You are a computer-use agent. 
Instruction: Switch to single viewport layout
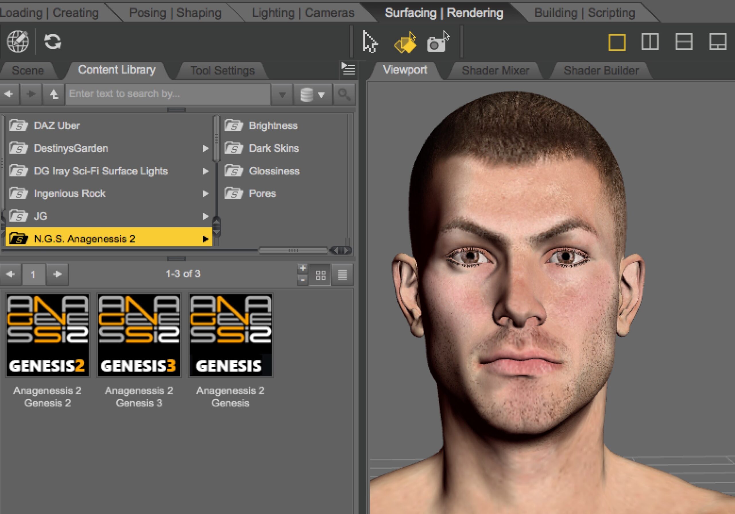(616, 42)
